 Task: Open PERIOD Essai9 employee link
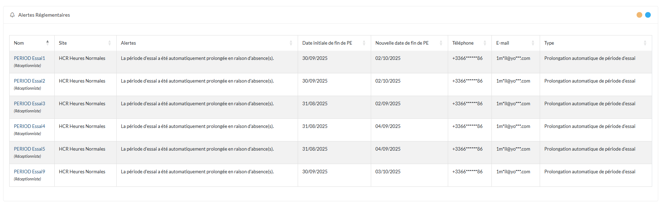coord(29,172)
